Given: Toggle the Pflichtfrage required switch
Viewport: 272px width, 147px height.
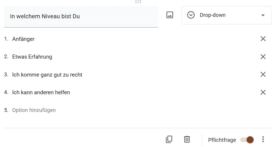Looking at the screenshot, I should (247, 140).
